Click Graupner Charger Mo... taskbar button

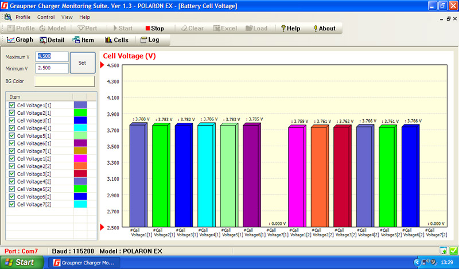84,263
